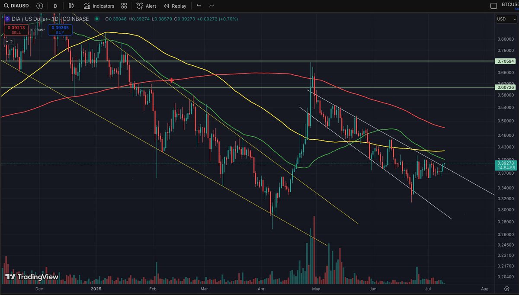Image resolution: width=519 pixels, height=295 pixels.
Task: Open the D time interval selector
Action: click(x=55, y=6)
